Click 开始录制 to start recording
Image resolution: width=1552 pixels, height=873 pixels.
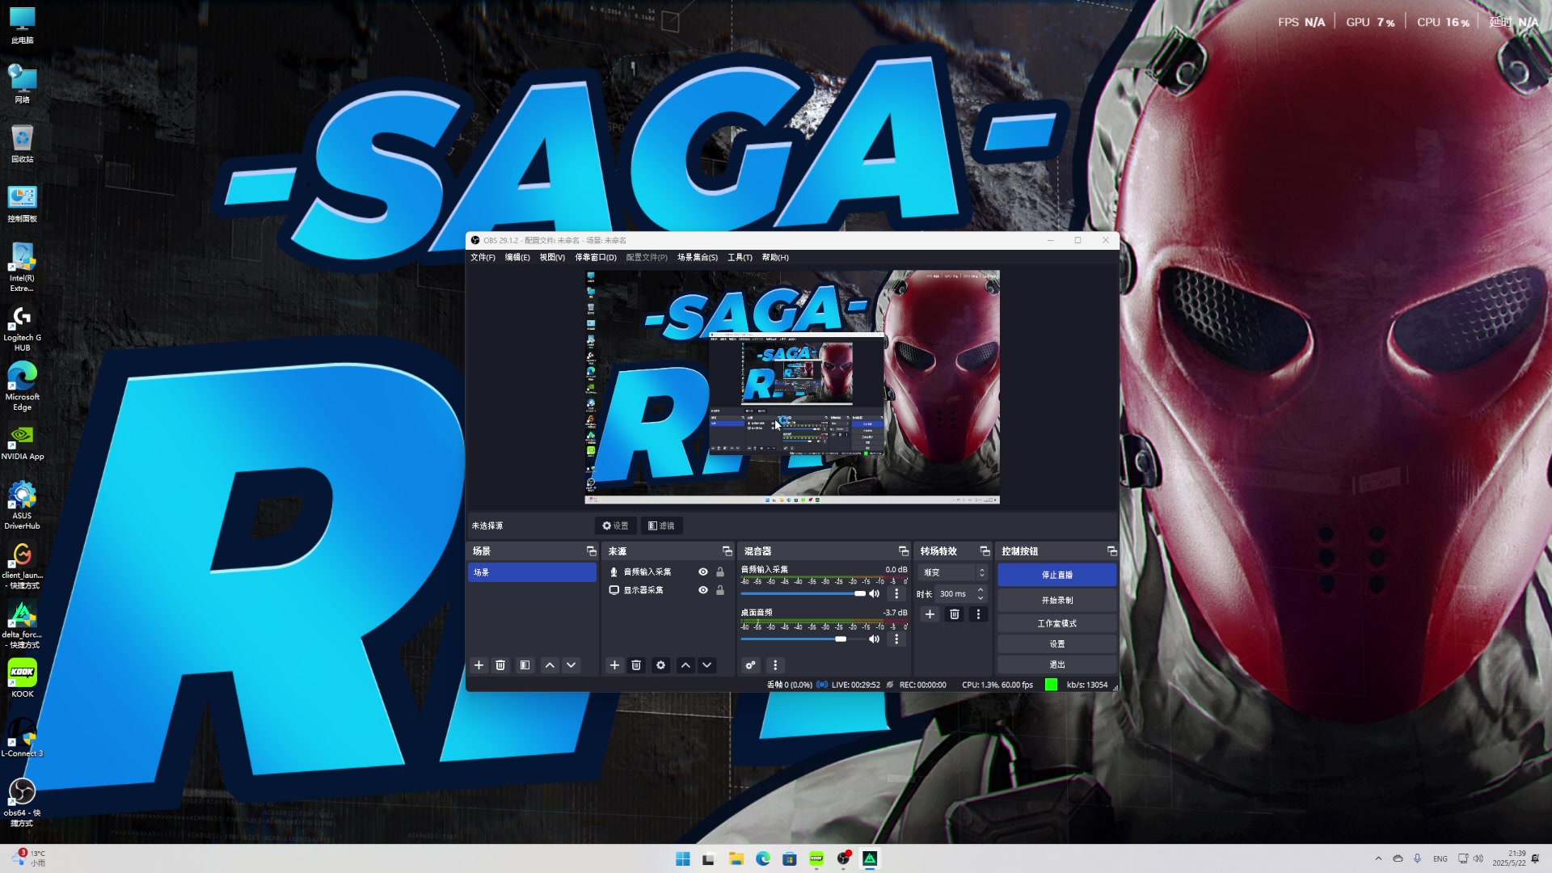(1057, 600)
